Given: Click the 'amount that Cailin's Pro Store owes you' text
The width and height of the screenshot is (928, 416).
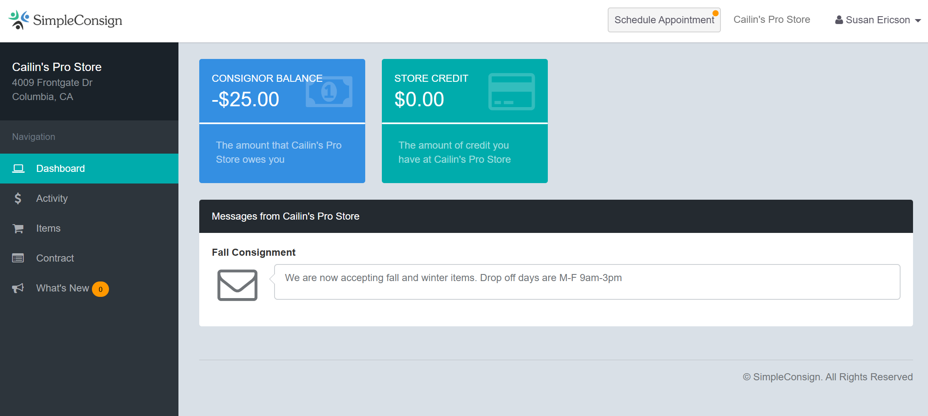Looking at the screenshot, I should [x=279, y=152].
